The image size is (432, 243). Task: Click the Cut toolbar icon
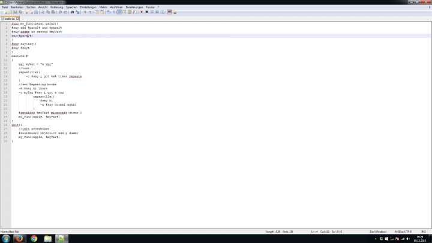point(44,11)
